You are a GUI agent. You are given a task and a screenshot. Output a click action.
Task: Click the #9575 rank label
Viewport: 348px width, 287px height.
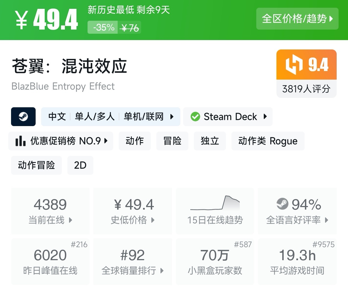[323, 244]
